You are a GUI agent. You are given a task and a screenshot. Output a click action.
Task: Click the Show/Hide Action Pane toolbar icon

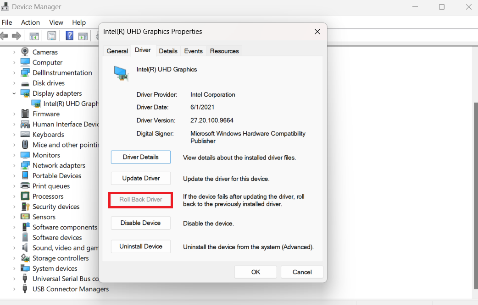(83, 36)
